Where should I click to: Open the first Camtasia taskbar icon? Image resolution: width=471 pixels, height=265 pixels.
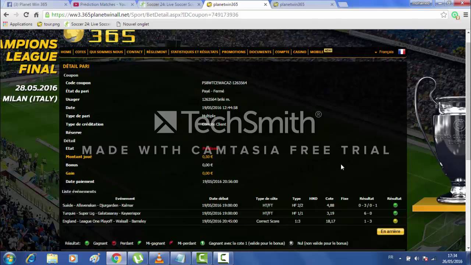(x=202, y=258)
